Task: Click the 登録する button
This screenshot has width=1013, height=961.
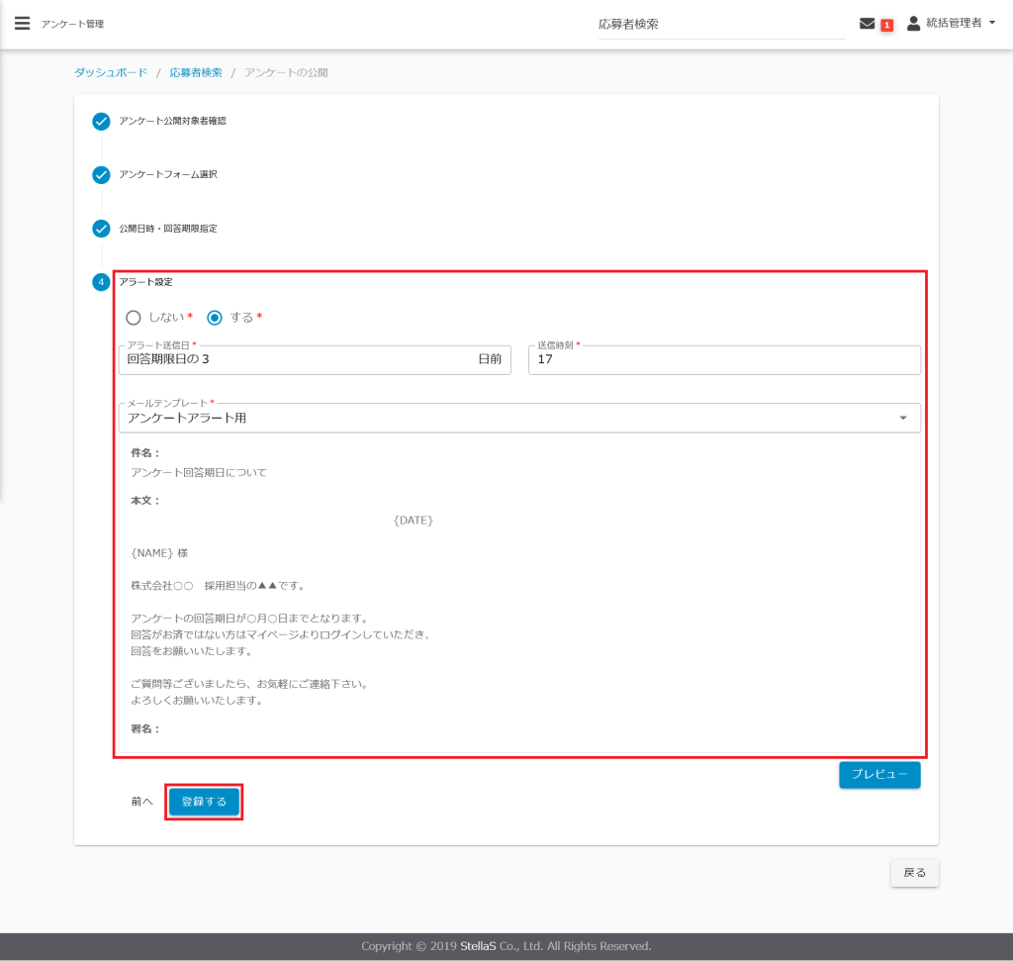Action: coord(204,803)
